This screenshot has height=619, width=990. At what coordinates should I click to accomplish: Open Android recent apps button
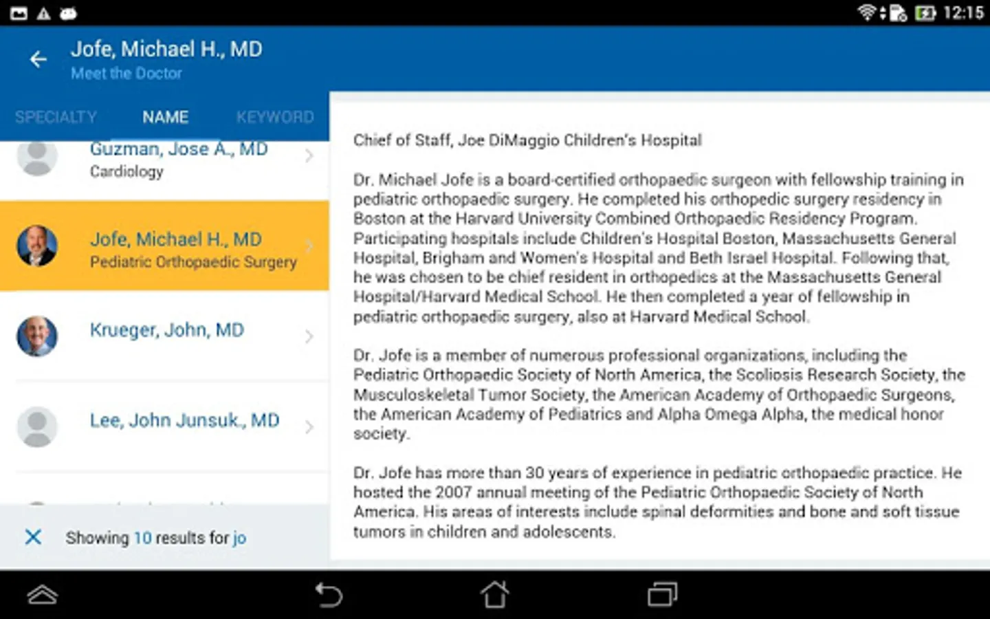(663, 594)
